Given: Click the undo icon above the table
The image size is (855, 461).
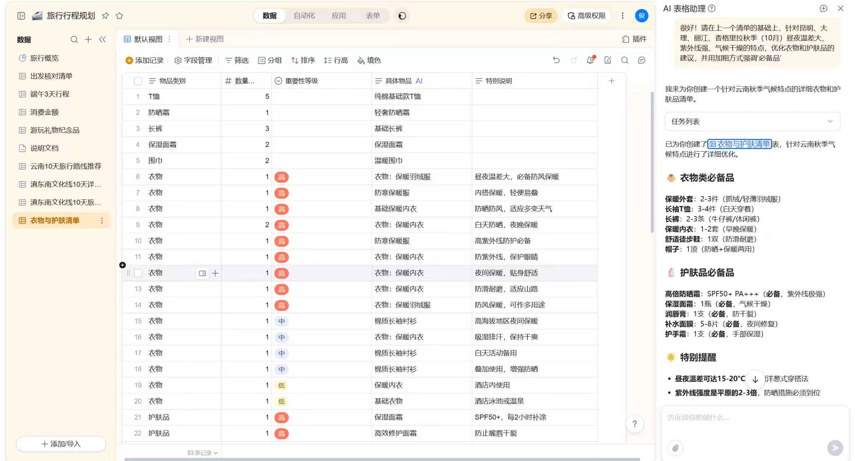Looking at the screenshot, I should pos(556,60).
